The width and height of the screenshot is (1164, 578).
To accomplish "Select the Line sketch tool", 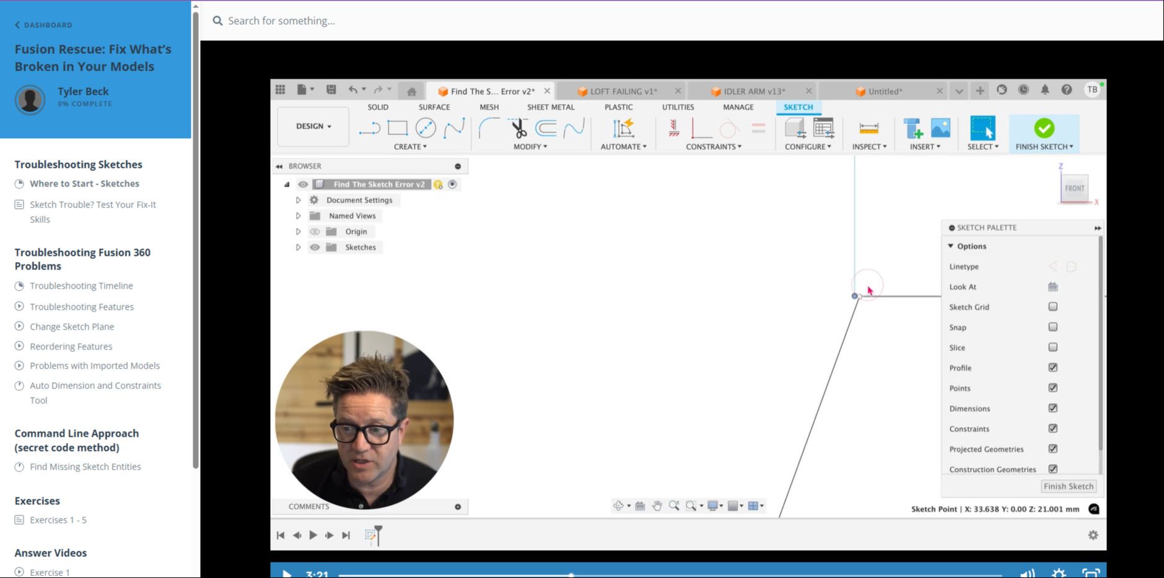I will click(369, 128).
